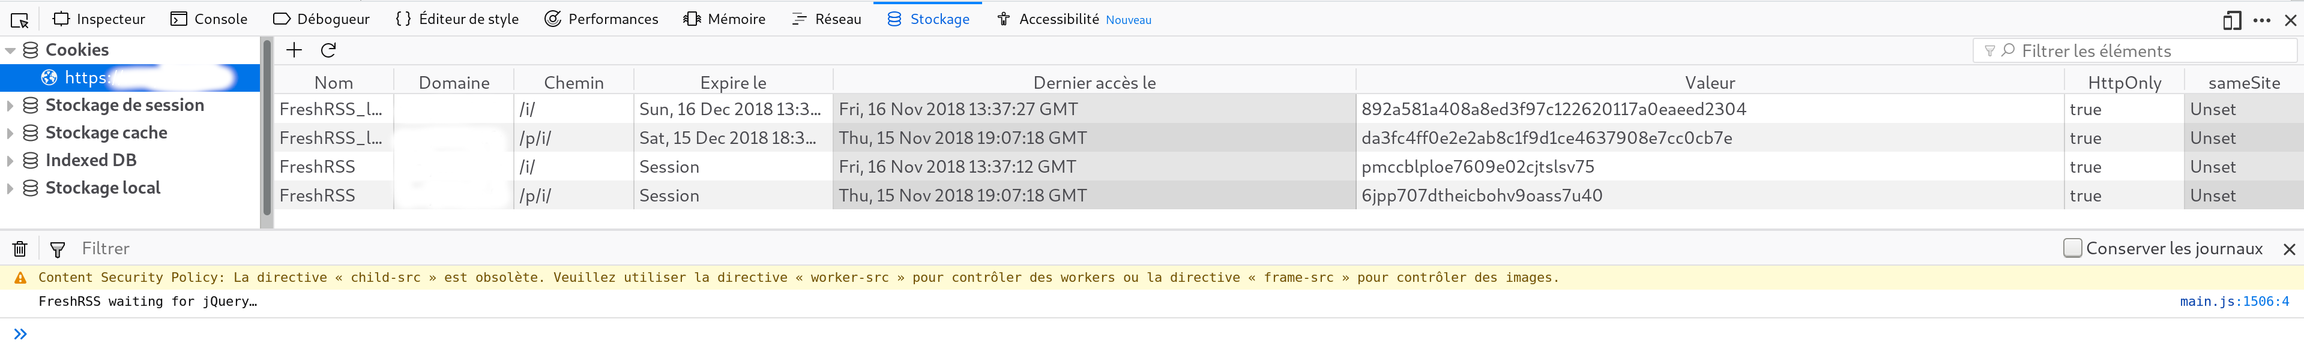Image resolution: width=2304 pixels, height=349 pixels.
Task: Expand Stockage de session node
Action: click(x=11, y=106)
